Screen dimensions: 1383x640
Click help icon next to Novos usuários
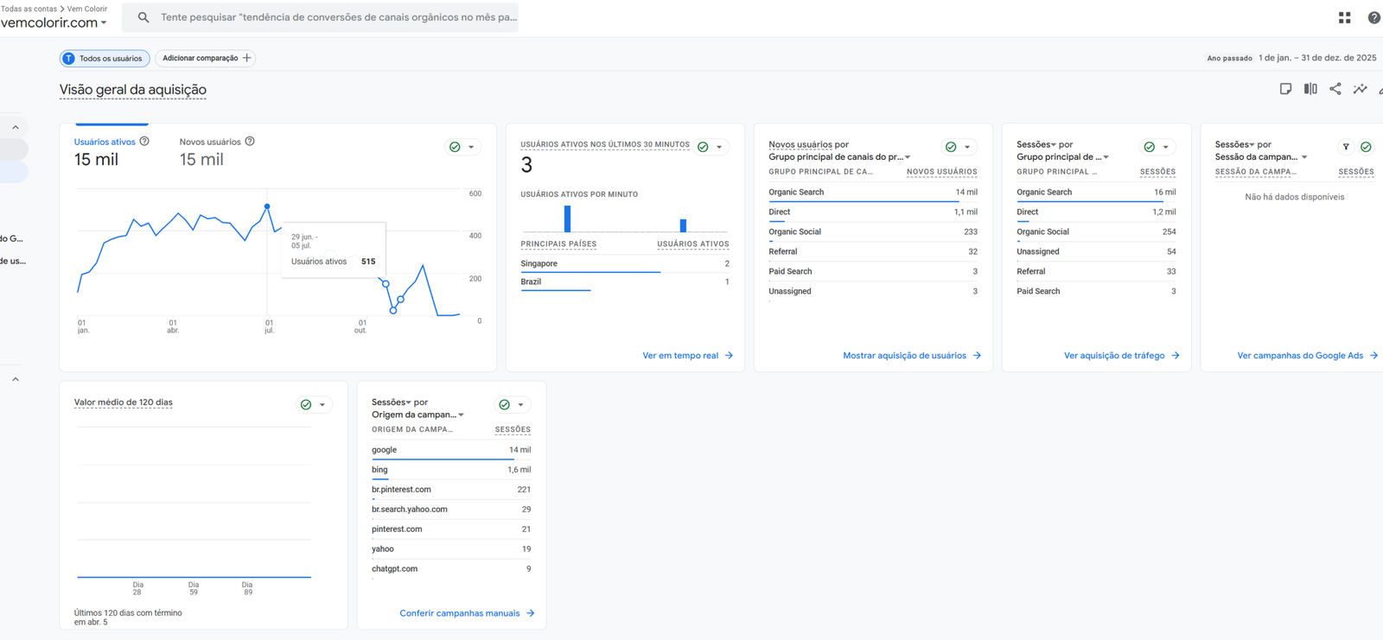[250, 142]
